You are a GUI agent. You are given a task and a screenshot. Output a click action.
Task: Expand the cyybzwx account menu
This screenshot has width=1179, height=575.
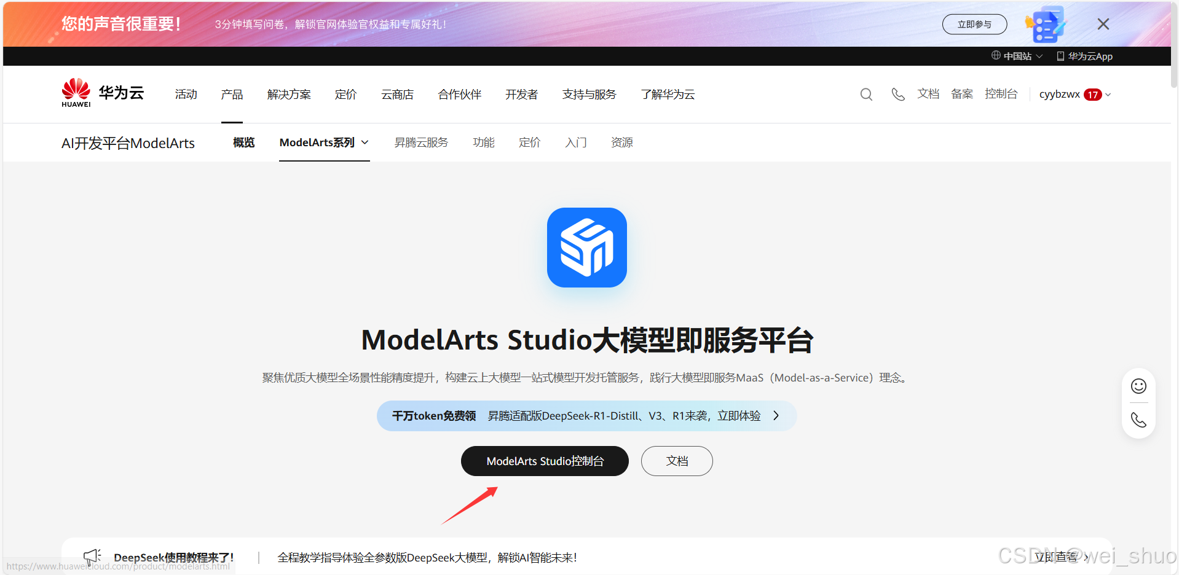pos(1075,94)
